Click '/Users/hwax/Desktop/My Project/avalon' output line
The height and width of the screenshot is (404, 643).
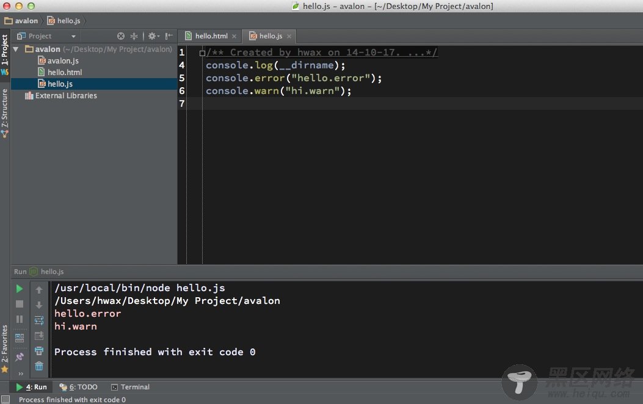point(167,301)
